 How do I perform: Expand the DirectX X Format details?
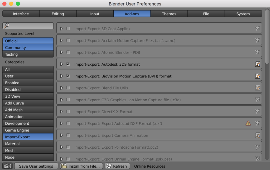click(61, 112)
